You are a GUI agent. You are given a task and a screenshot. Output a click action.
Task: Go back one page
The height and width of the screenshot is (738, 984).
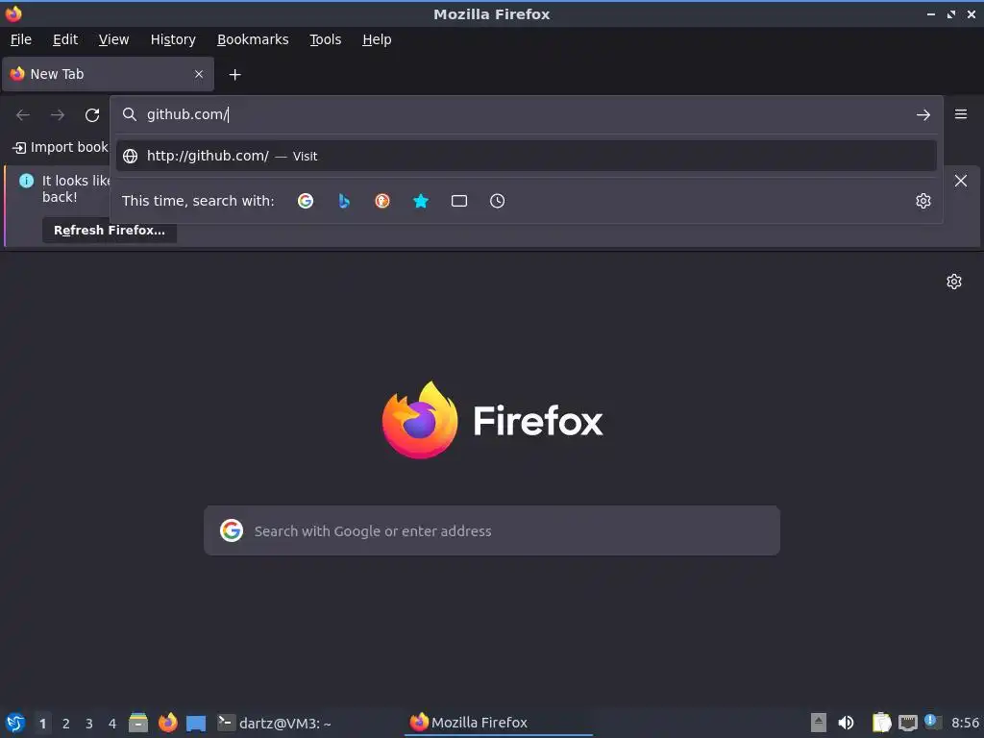pyautogui.click(x=23, y=115)
